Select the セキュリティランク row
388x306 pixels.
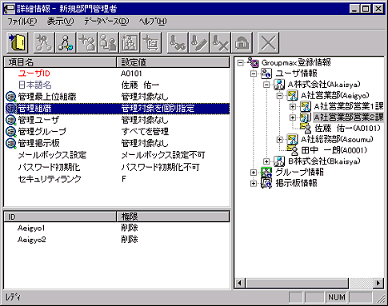pos(117,179)
